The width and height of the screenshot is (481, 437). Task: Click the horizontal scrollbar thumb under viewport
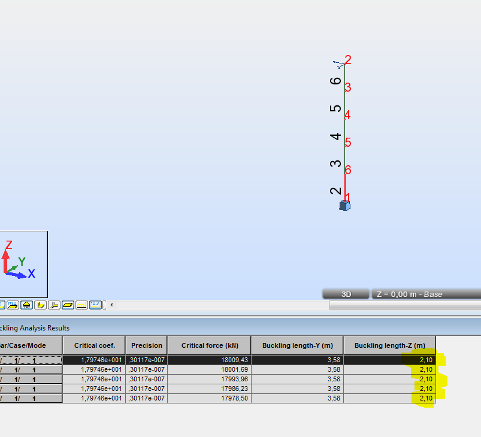405,305
